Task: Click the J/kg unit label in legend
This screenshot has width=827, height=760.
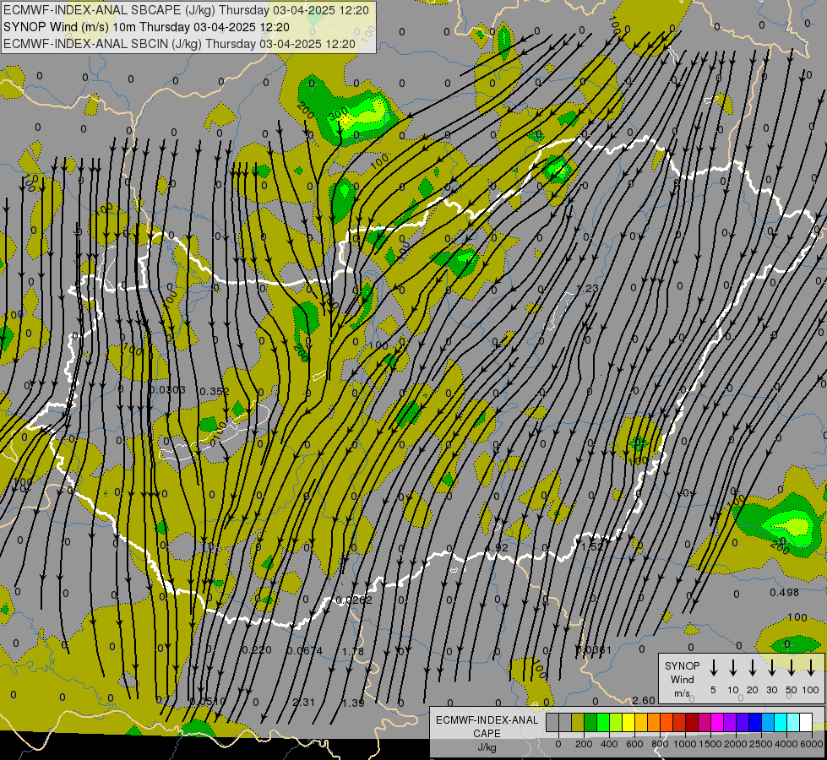Action: [487, 748]
